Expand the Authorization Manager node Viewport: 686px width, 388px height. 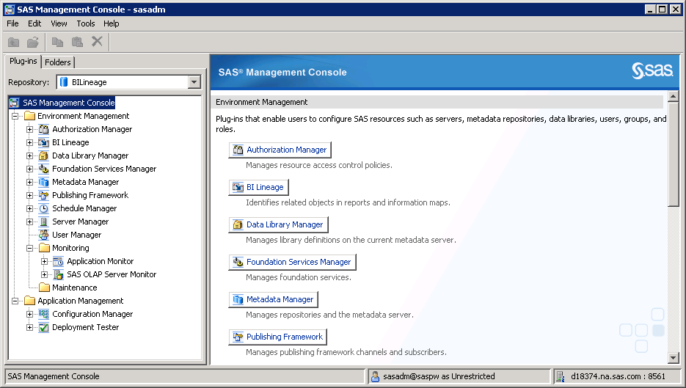pos(30,129)
